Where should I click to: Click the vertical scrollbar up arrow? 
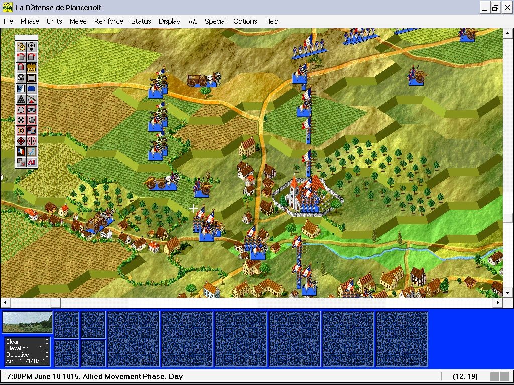tap(508, 33)
